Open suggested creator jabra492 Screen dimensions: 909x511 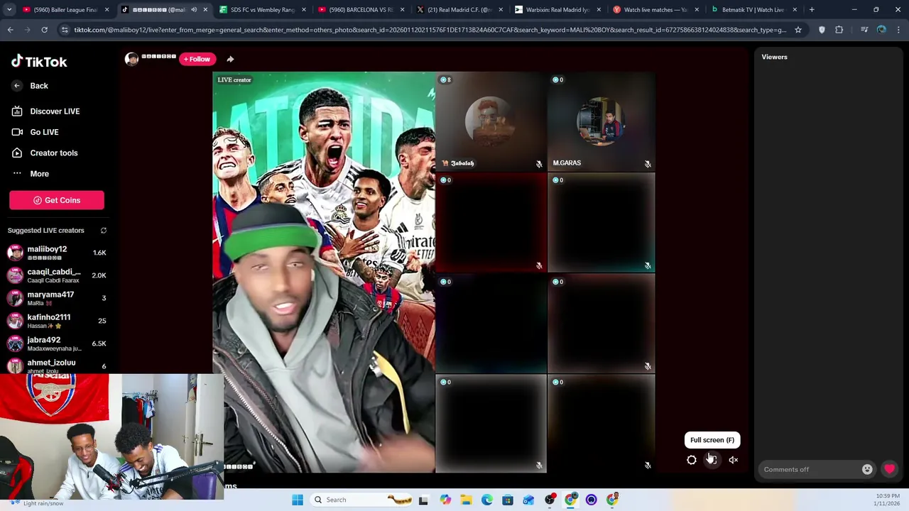(57, 344)
